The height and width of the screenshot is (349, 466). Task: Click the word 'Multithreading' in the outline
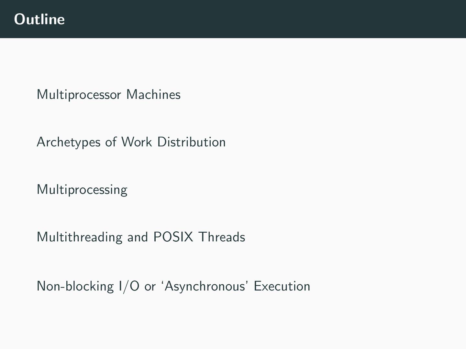[80, 237]
